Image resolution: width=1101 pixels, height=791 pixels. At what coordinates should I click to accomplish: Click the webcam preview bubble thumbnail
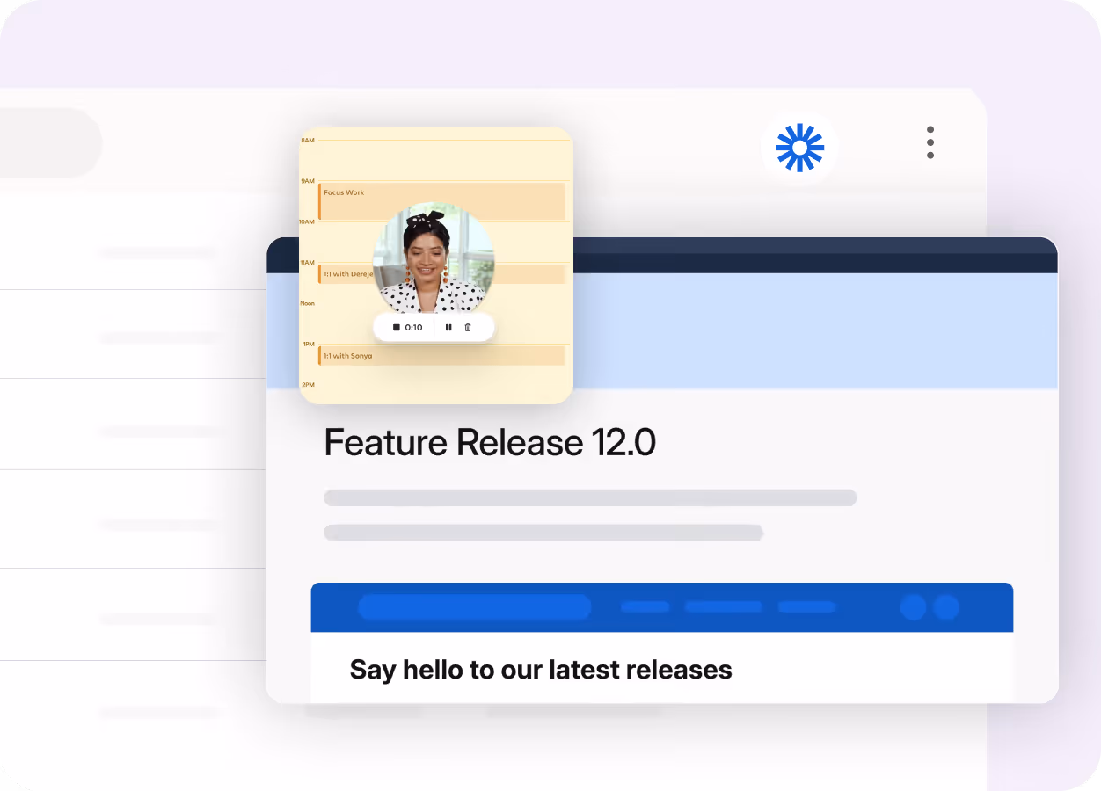435,261
